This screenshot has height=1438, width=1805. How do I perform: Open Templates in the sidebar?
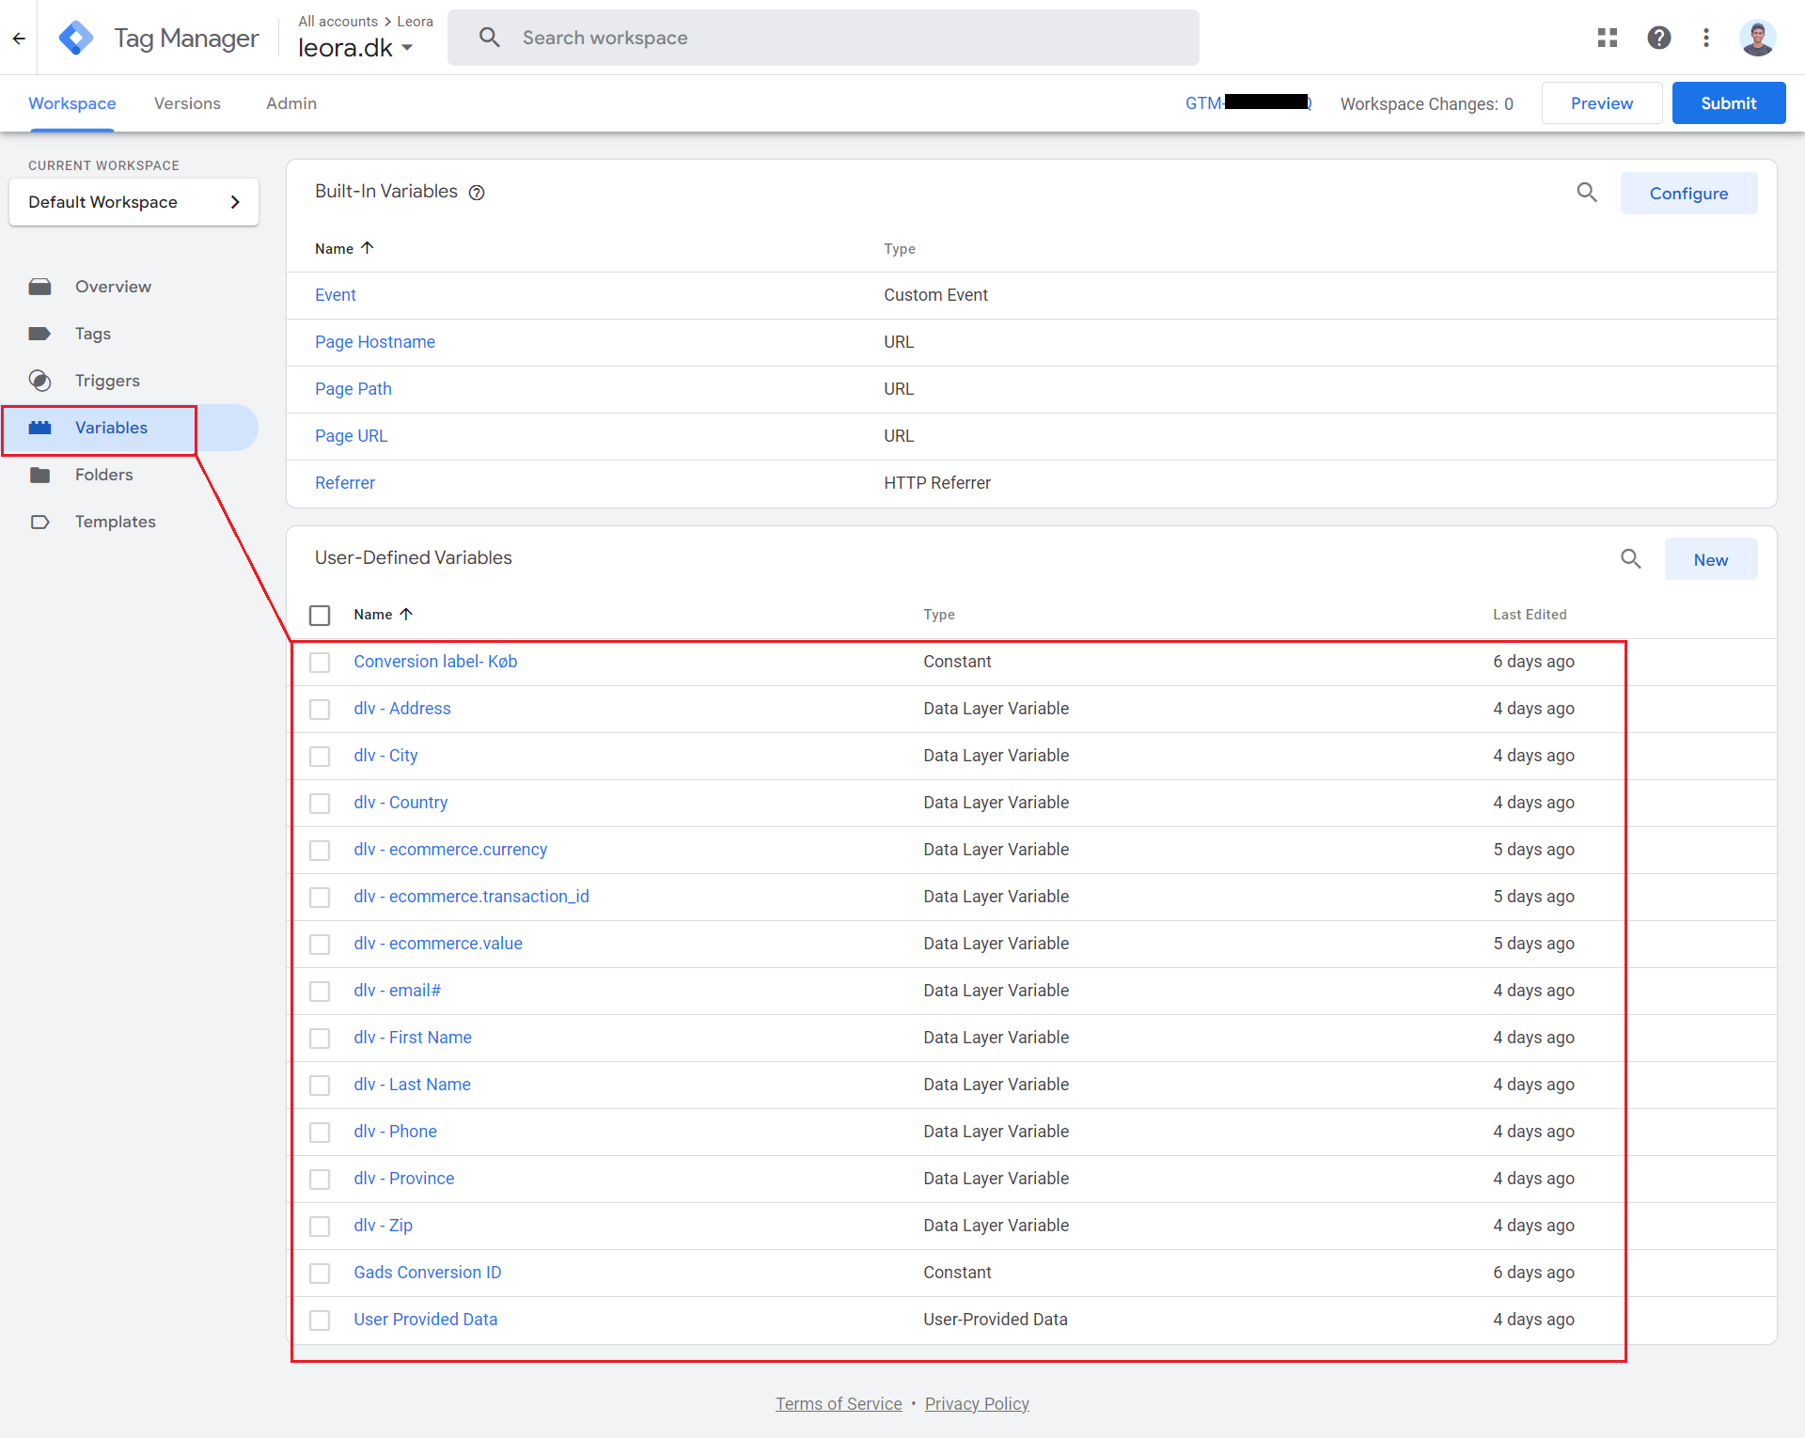pyautogui.click(x=116, y=522)
